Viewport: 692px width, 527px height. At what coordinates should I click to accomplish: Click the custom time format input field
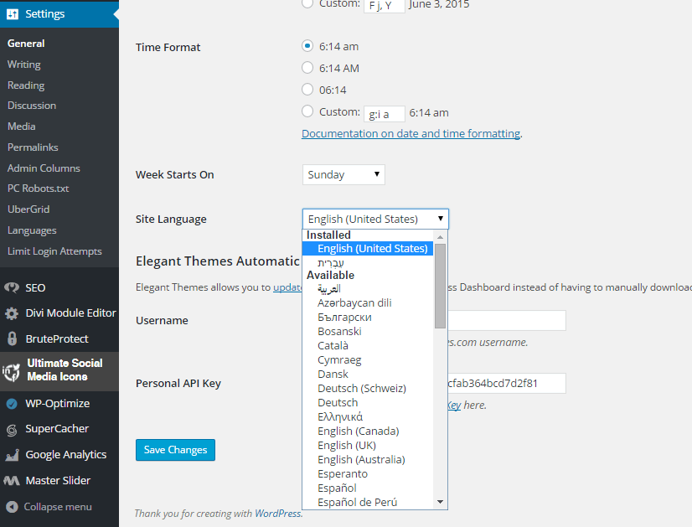385,114
